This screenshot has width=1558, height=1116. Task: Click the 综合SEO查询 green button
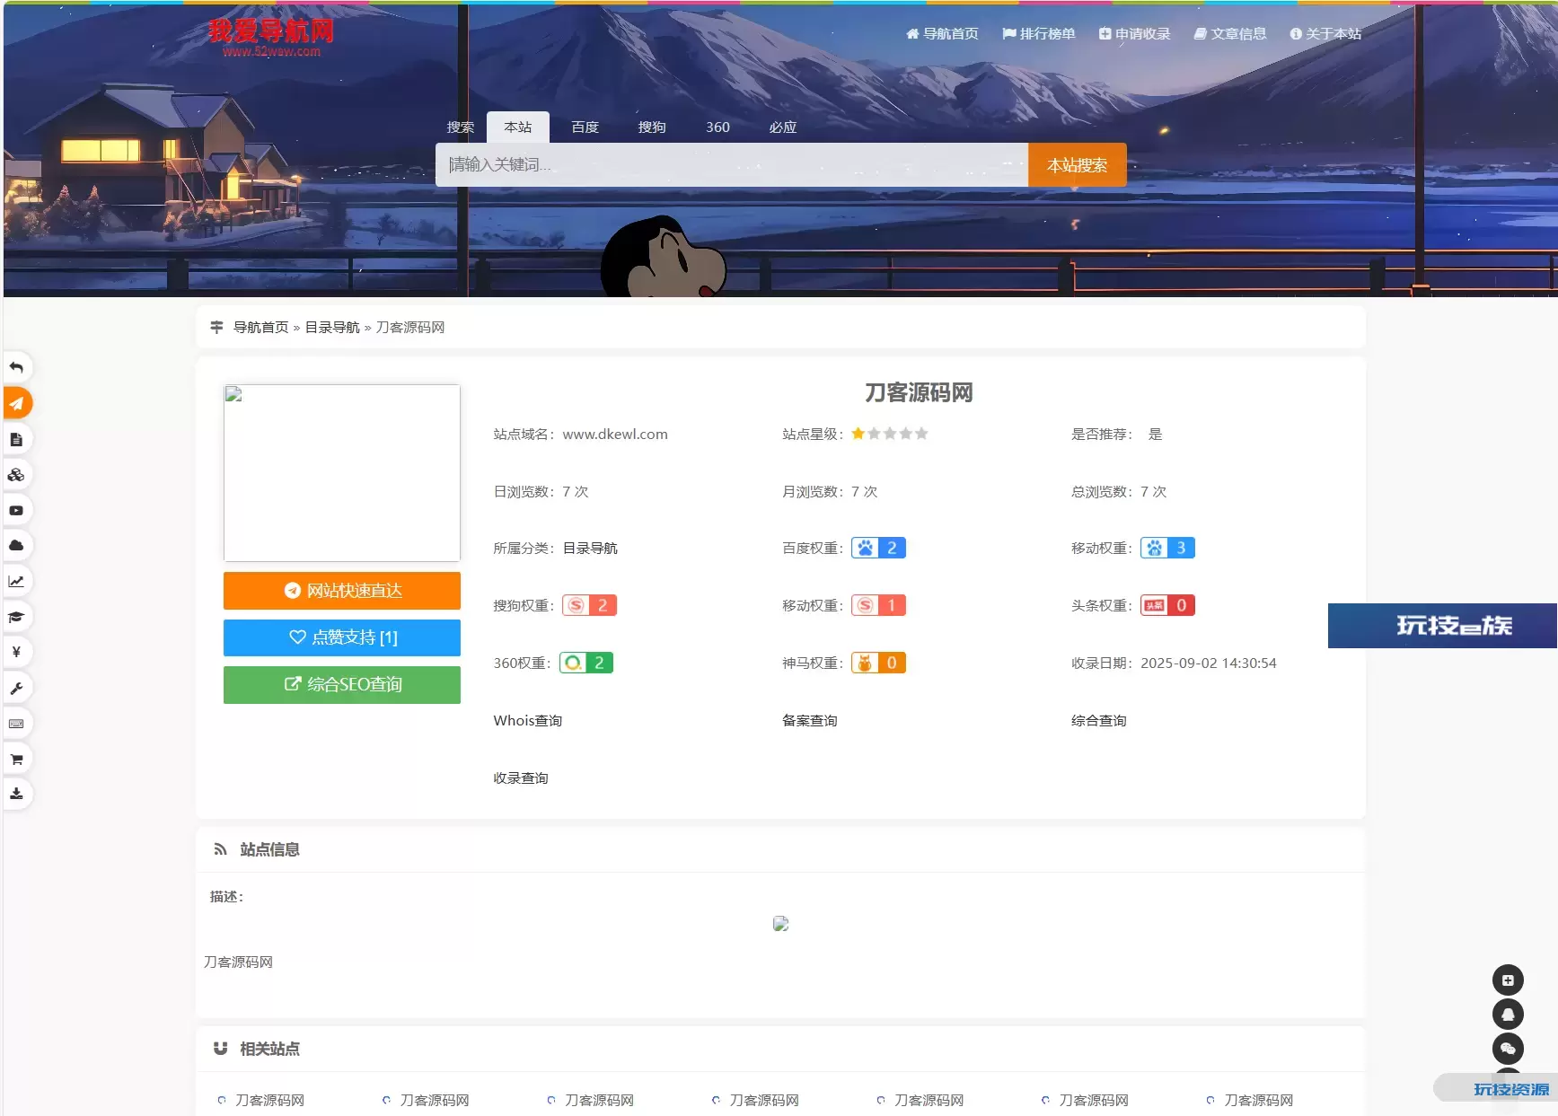click(x=342, y=685)
